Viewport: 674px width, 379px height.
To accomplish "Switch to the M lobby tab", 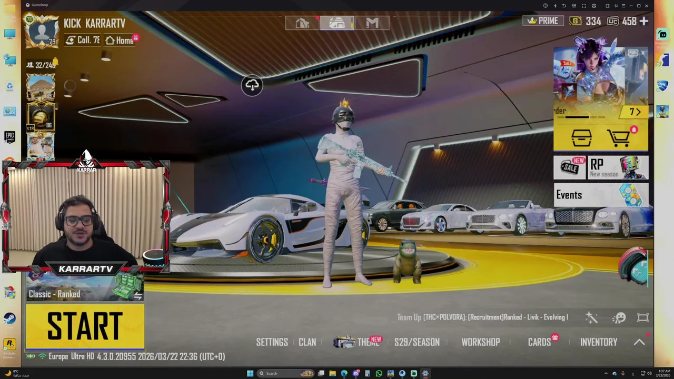I will tap(372, 23).
